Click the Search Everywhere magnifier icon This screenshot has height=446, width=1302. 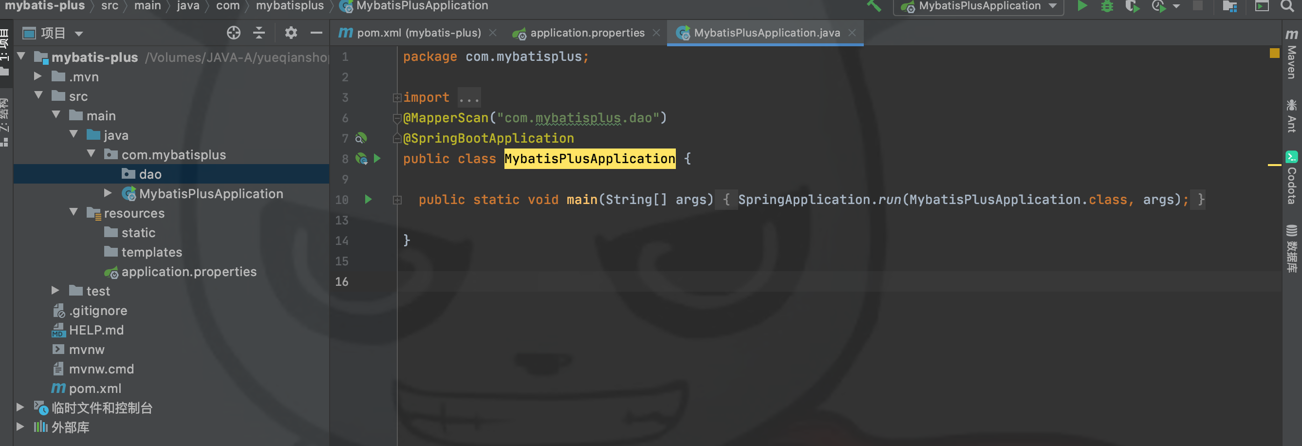click(1287, 6)
